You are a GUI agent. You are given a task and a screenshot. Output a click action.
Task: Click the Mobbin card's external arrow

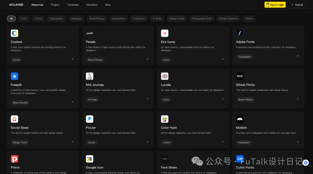(x=297, y=142)
